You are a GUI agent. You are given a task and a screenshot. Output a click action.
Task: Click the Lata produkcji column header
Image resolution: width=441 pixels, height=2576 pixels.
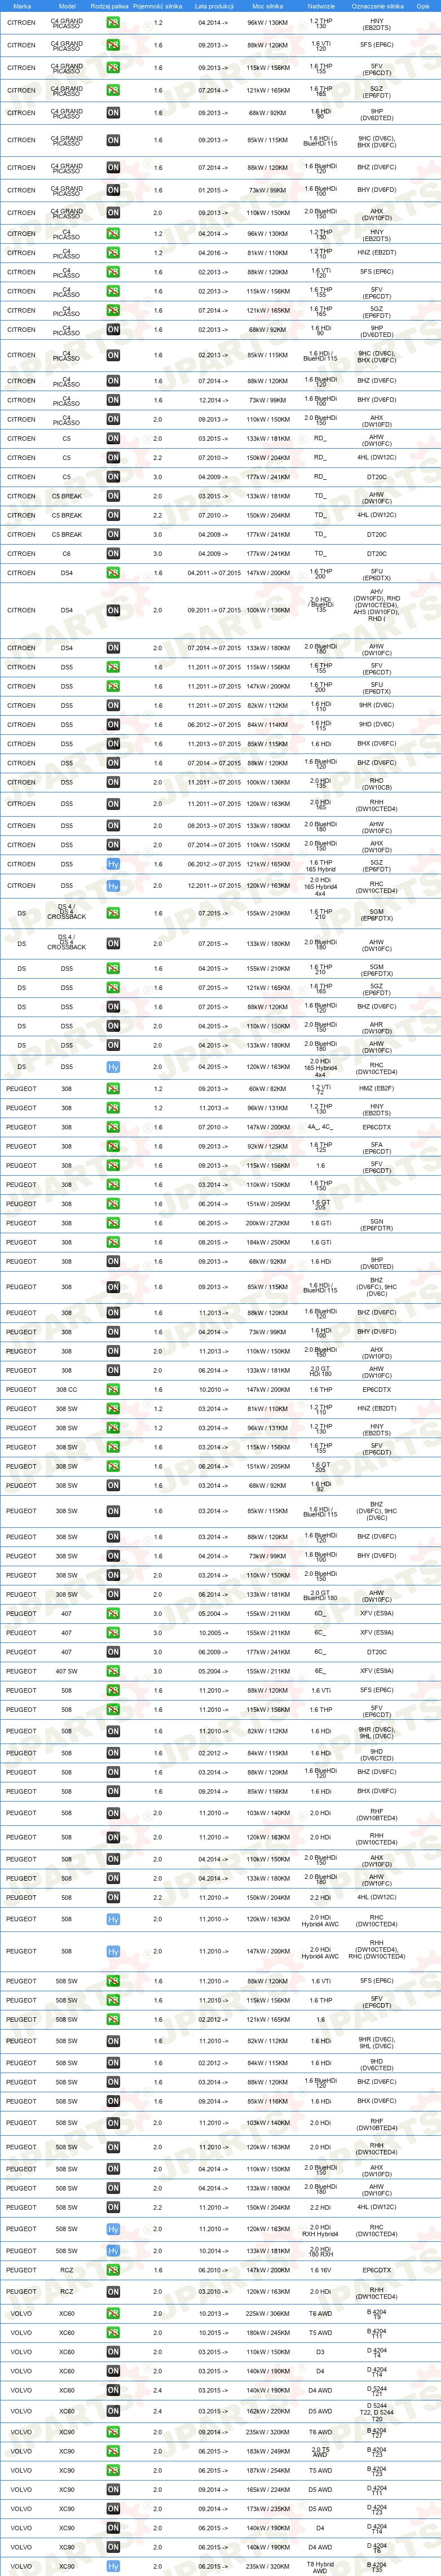pyautogui.click(x=214, y=6)
